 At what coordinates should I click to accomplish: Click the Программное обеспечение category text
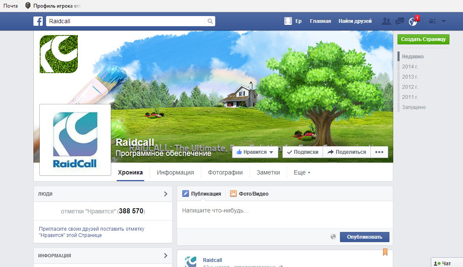point(163,153)
